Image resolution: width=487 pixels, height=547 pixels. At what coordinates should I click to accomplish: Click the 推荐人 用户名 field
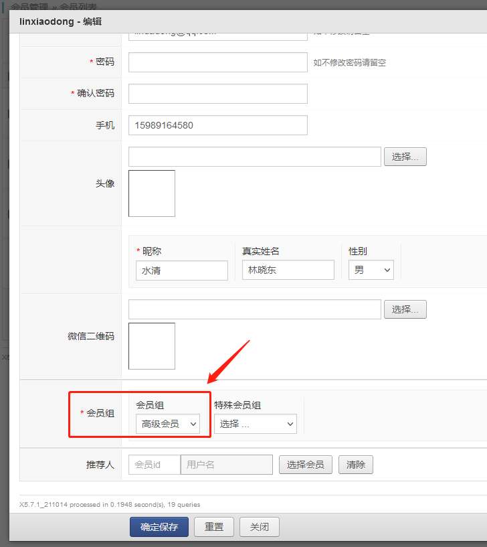(226, 465)
